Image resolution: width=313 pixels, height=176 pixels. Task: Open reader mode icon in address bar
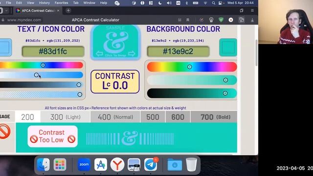(x=179, y=20)
